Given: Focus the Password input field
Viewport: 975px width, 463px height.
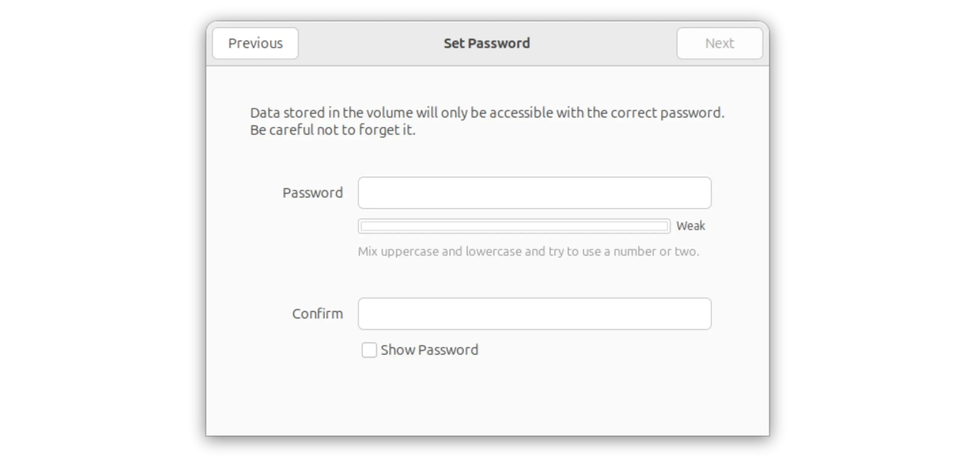Looking at the screenshot, I should (534, 193).
